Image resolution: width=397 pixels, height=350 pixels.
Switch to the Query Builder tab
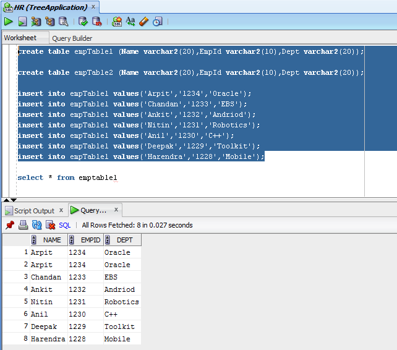point(72,38)
